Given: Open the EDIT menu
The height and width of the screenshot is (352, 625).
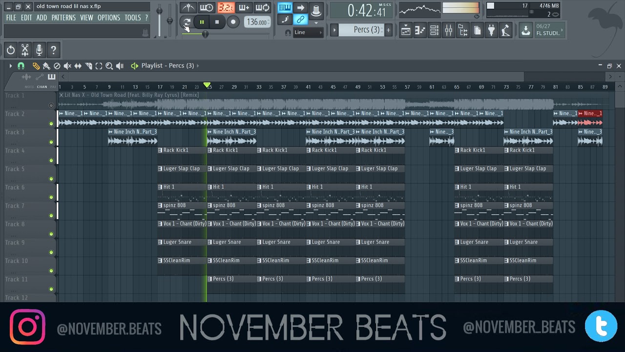Looking at the screenshot, I should coord(26,18).
